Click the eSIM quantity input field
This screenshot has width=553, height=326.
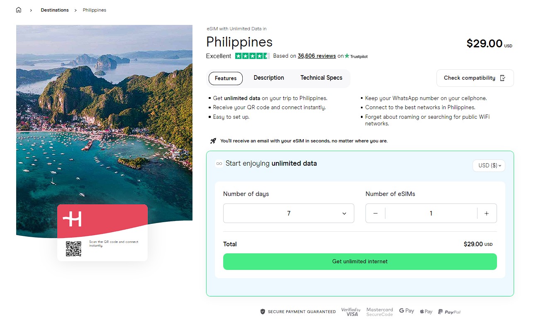[x=431, y=213]
